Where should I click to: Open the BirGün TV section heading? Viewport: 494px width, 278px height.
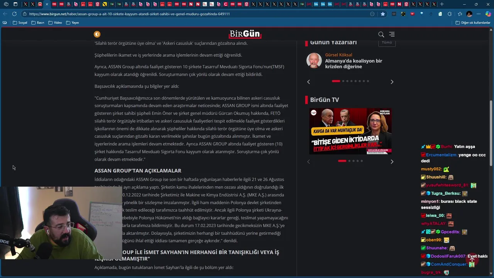pos(324,100)
